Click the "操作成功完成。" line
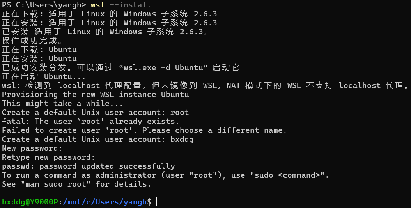Viewport: 411px width, 208px height. point(32,41)
